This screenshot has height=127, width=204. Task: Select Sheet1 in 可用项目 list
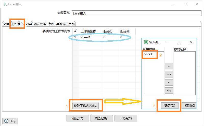pyautogui.click(x=149, y=54)
